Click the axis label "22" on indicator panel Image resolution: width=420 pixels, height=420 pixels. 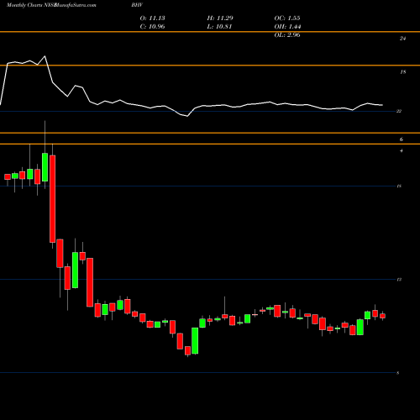point(399,111)
